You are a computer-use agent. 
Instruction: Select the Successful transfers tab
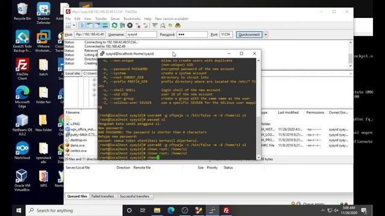pyautogui.click(x=134, y=196)
